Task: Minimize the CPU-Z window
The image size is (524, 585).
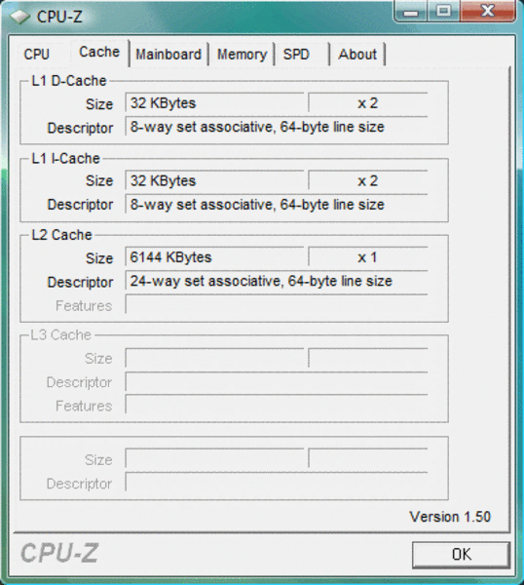Action: 411,11
